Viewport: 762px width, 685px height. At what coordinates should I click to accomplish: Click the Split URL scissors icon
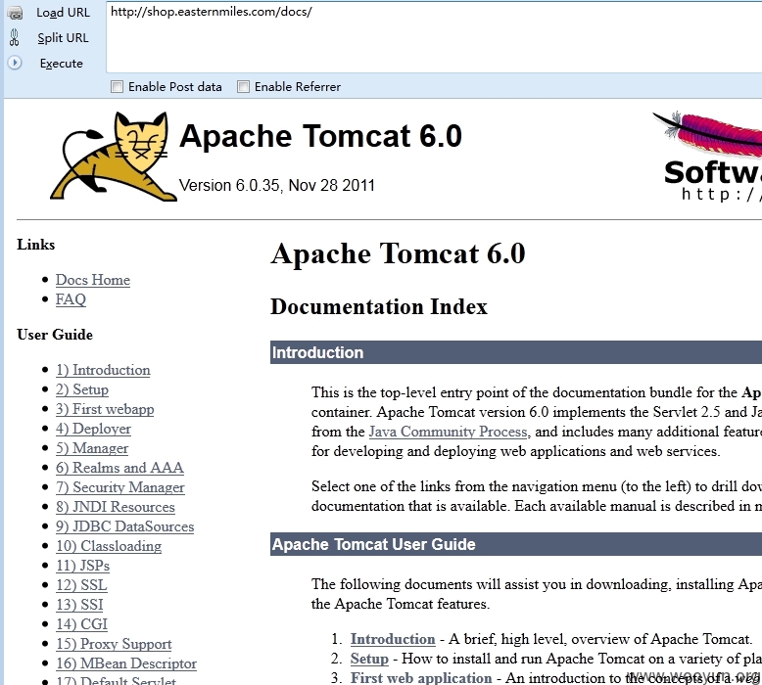point(14,37)
